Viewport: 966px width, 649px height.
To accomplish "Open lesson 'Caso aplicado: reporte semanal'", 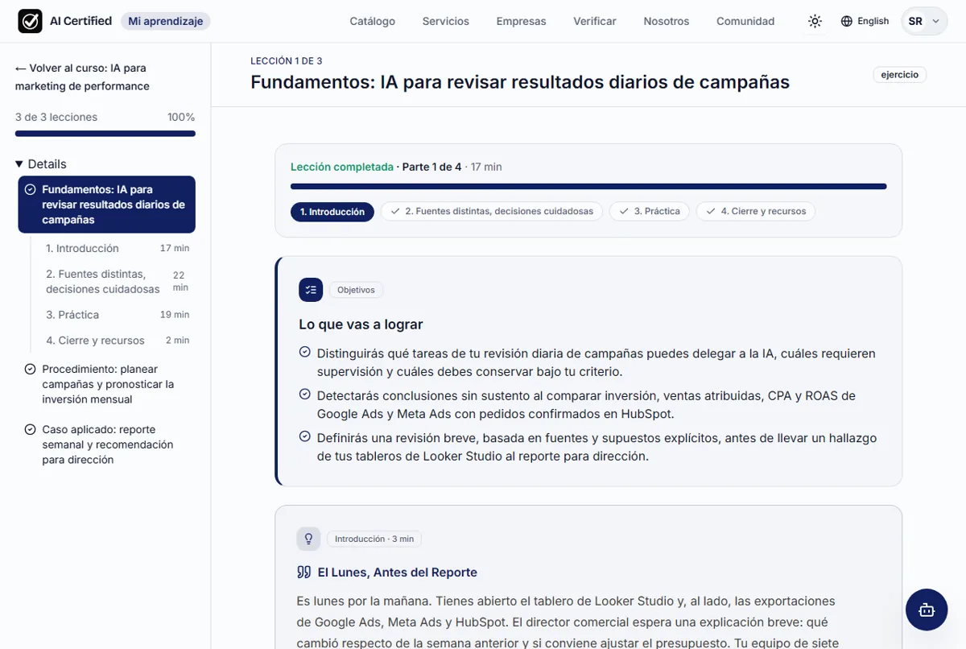I will (106, 444).
